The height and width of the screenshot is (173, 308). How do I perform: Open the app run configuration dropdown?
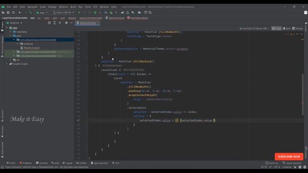coord(42,12)
